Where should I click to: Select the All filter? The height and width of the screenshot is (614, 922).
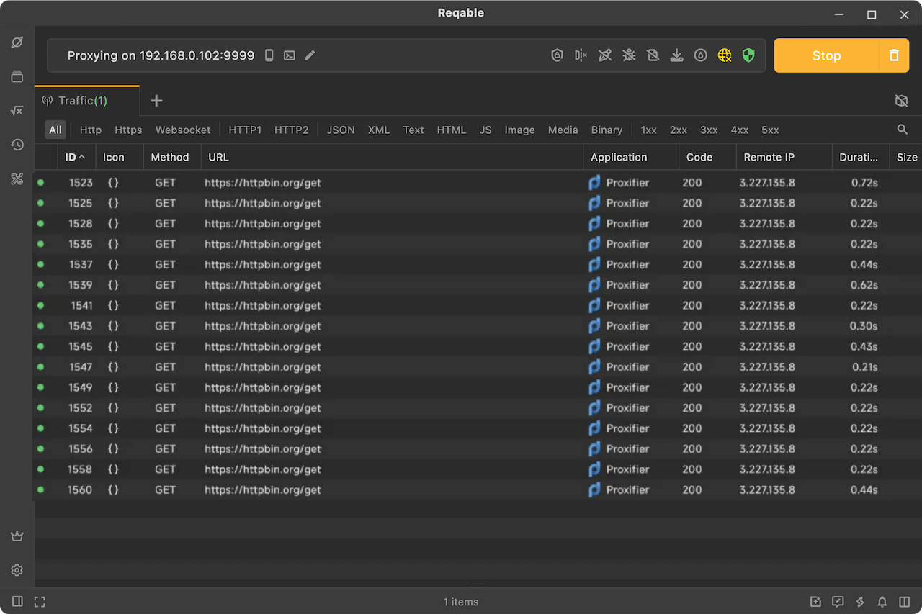55,130
